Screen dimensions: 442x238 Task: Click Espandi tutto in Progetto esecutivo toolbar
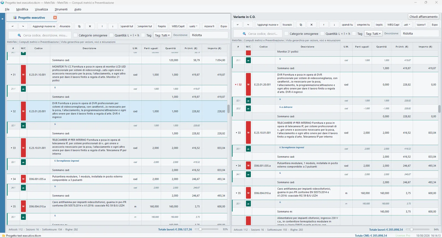pyautogui.click(x=127, y=26)
